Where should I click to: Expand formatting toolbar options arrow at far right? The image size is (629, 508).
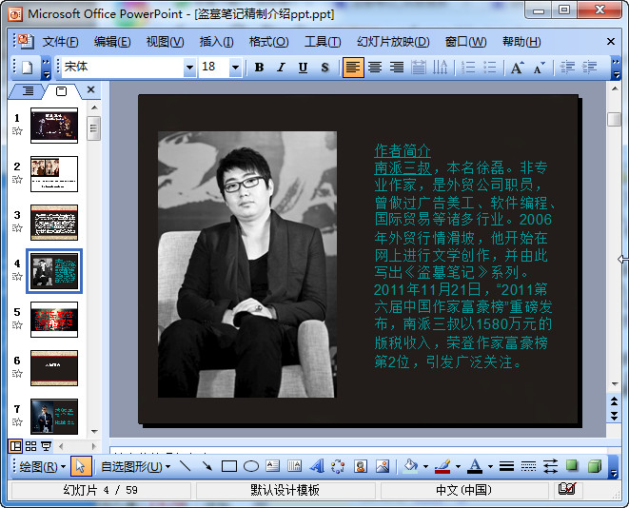(x=616, y=68)
